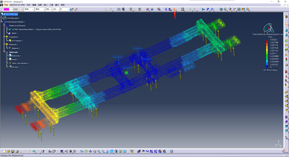Image resolution: width=289 pixels, height=157 pixels.
Task: Open the 50% opacity dropdown
Action: coord(22,9)
